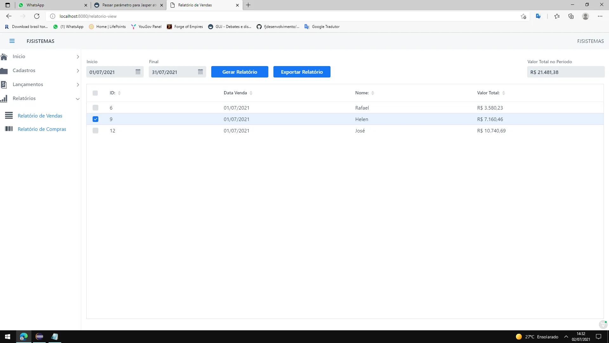
Task: Sort table by Data Venda column
Action: tap(251, 93)
